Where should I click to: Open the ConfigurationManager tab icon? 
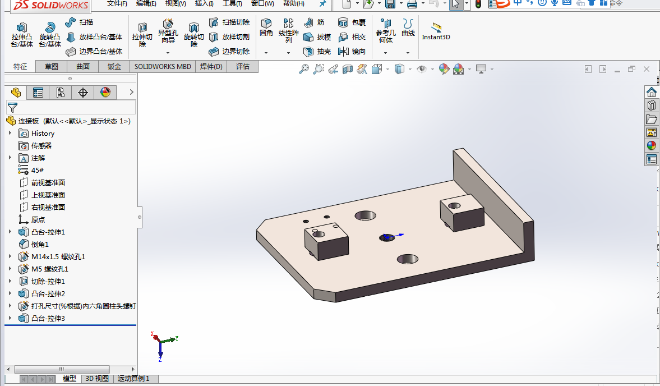point(60,93)
